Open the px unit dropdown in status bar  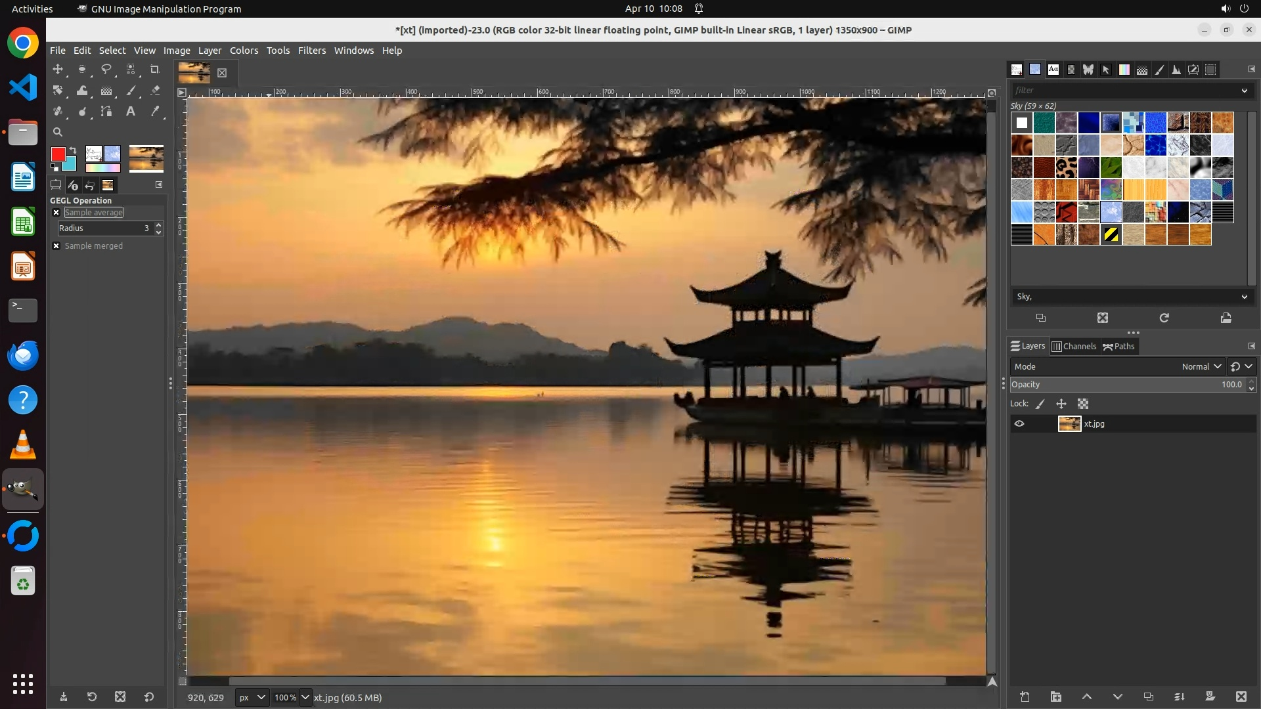point(252,698)
